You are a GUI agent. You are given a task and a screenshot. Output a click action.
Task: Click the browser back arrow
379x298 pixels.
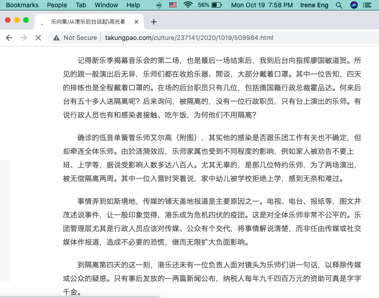tap(9, 38)
